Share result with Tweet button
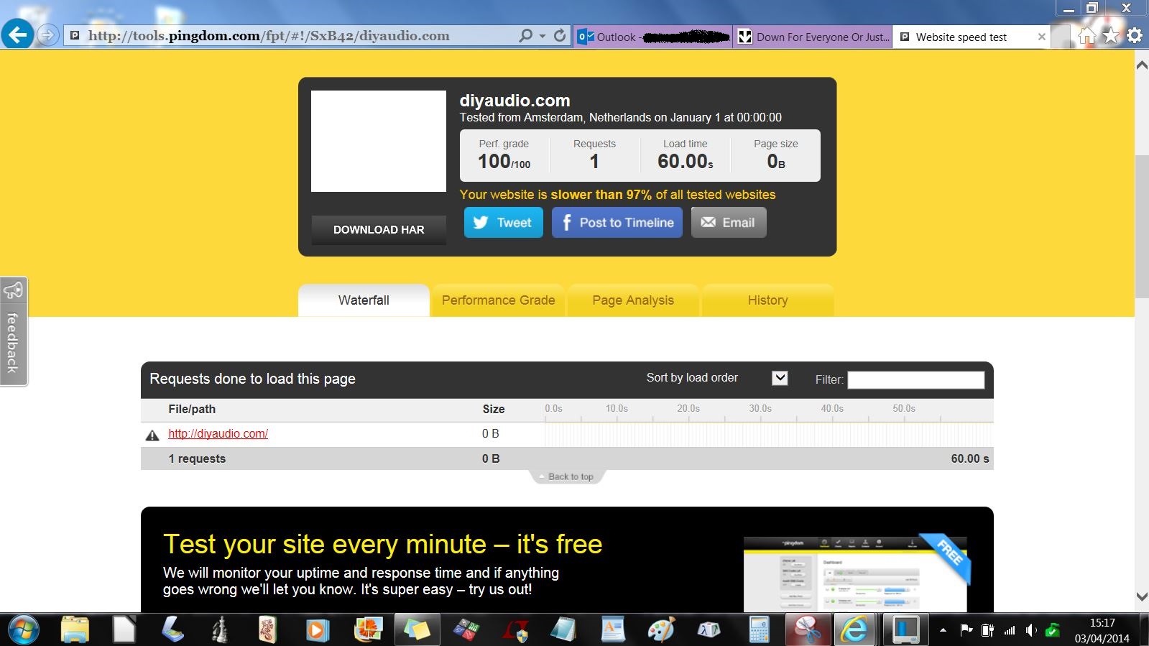The height and width of the screenshot is (646, 1149). [x=503, y=223]
